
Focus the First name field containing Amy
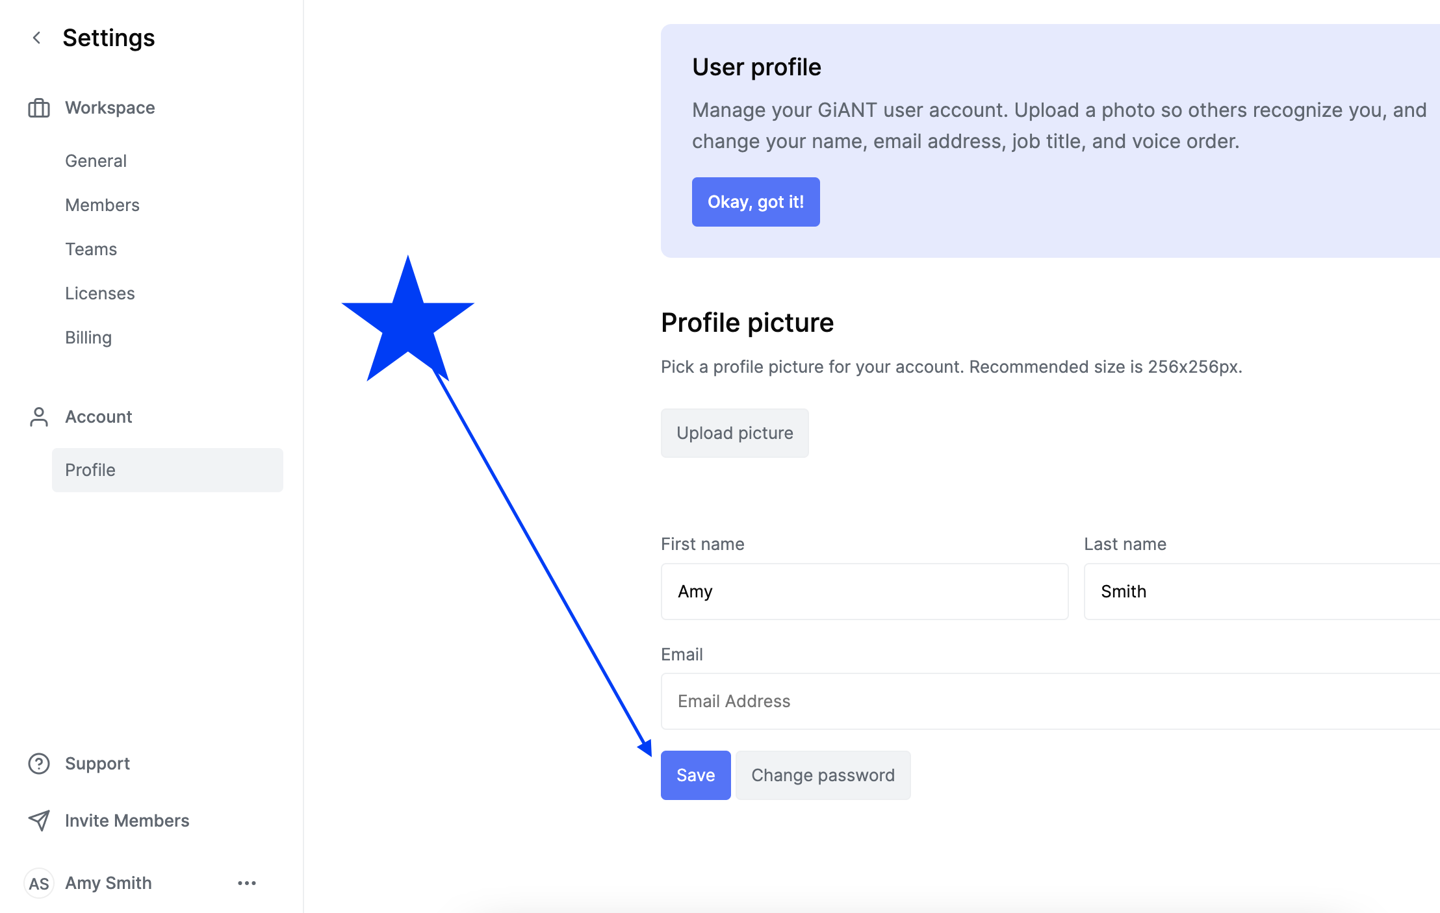865,592
